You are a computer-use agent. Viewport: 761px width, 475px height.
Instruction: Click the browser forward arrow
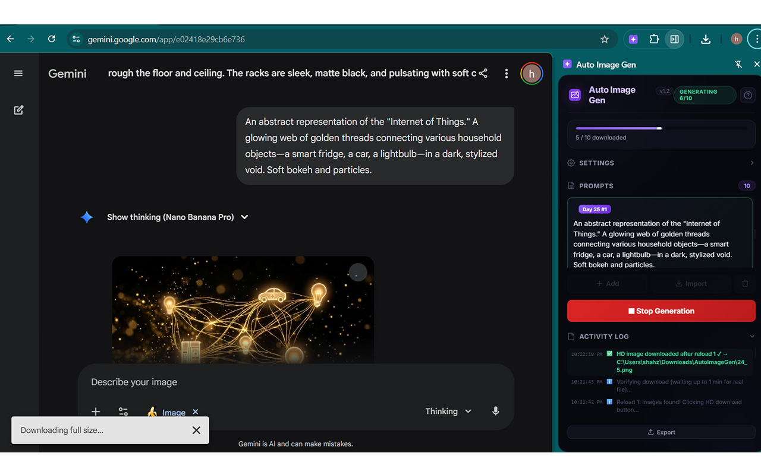point(31,39)
